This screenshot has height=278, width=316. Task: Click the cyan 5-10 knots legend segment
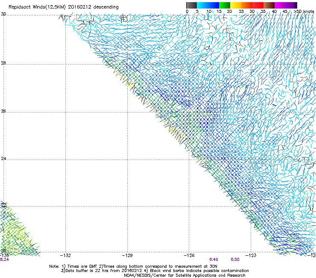202,5
